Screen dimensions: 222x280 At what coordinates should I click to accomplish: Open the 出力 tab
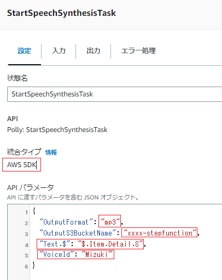pos(94,51)
